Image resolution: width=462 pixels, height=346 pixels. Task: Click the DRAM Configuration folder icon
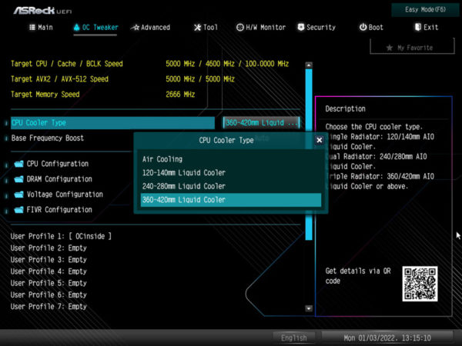pyautogui.click(x=18, y=179)
